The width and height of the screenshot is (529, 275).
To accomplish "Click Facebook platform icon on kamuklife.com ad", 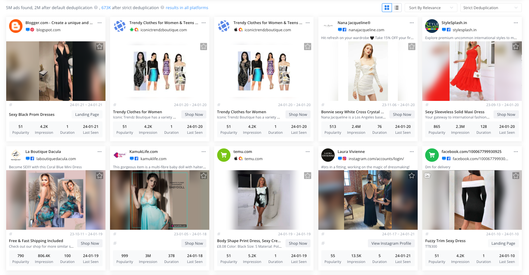I will pos(136,159).
